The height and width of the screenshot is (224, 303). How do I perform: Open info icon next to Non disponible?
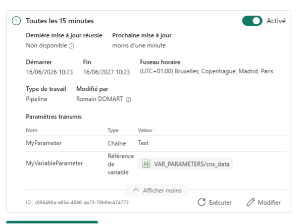[x=71, y=46]
